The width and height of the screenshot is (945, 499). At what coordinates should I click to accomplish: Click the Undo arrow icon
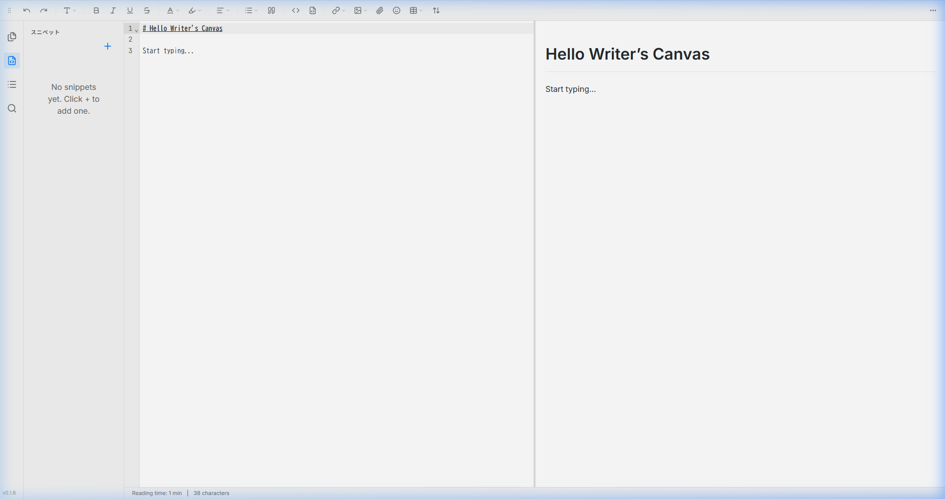tap(27, 10)
